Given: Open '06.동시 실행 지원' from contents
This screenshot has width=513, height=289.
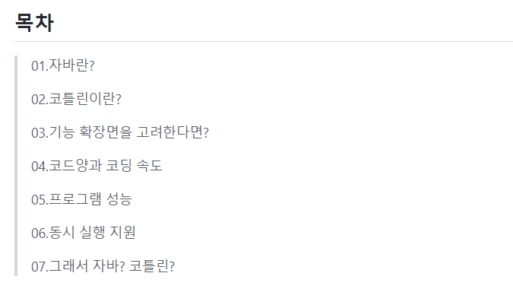Looking at the screenshot, I should 84,233.
